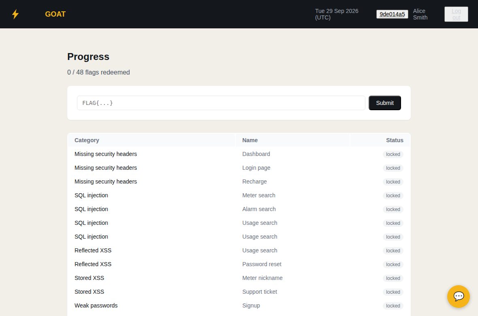The width and height of the screenshot is (478, 316).
Task: Submit the flag form
Action: click(x=385, y=103)
